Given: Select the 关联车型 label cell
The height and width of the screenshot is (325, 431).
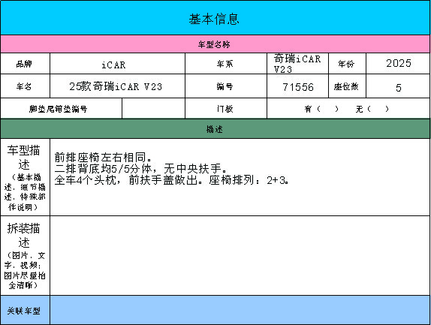Looking at the screenshot, I should [25, 310].
